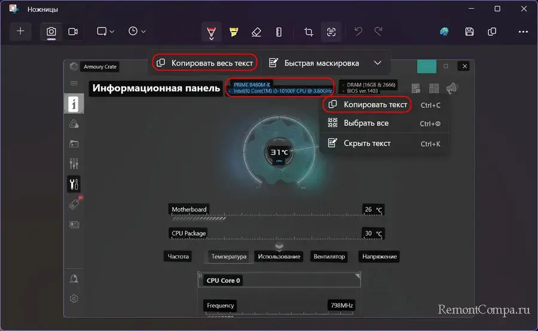Screen dimensions: 538x331
Task: Click the copy snip icon in toolbar
Action: [492, 32]
